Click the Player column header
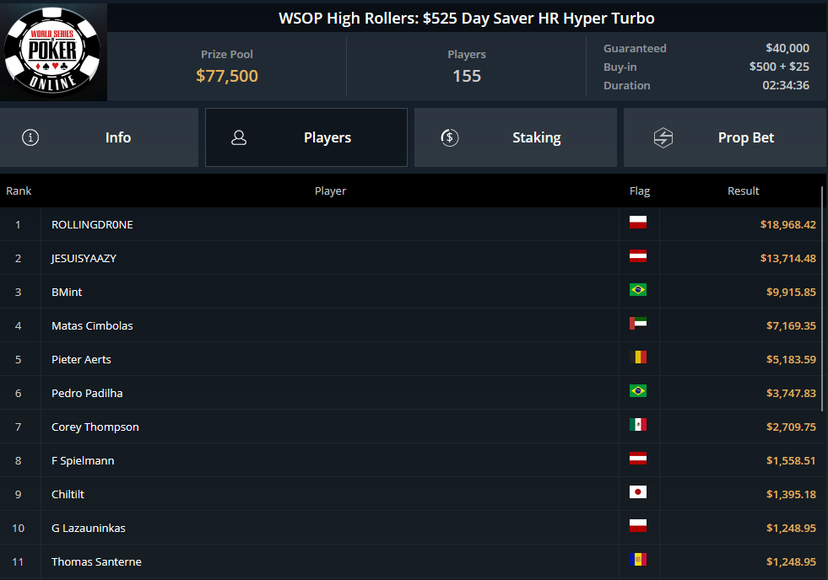 click(x=330, y=191)
